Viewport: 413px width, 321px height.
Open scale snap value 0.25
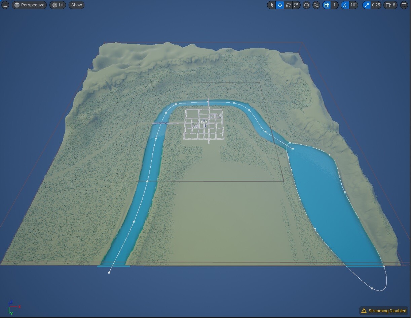[376, 5]
